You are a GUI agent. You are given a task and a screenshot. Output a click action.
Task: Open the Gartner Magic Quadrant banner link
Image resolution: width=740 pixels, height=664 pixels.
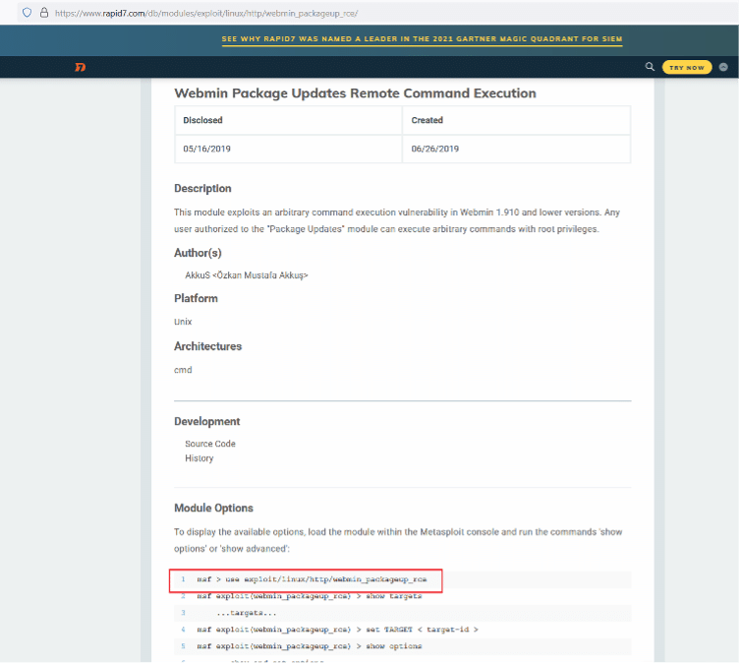(x=422, y=39)
